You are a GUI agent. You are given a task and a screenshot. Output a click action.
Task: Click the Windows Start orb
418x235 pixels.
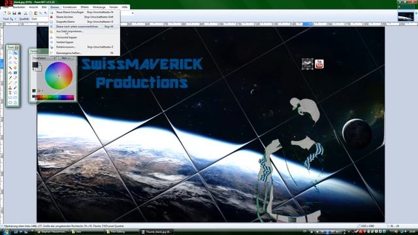point(7,232)
